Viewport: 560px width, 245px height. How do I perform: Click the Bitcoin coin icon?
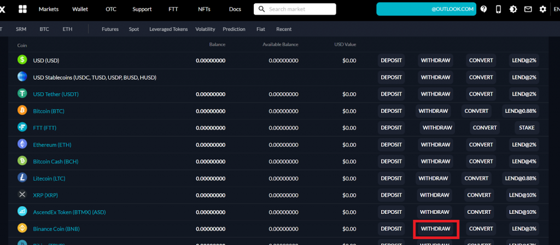(22, 110)
